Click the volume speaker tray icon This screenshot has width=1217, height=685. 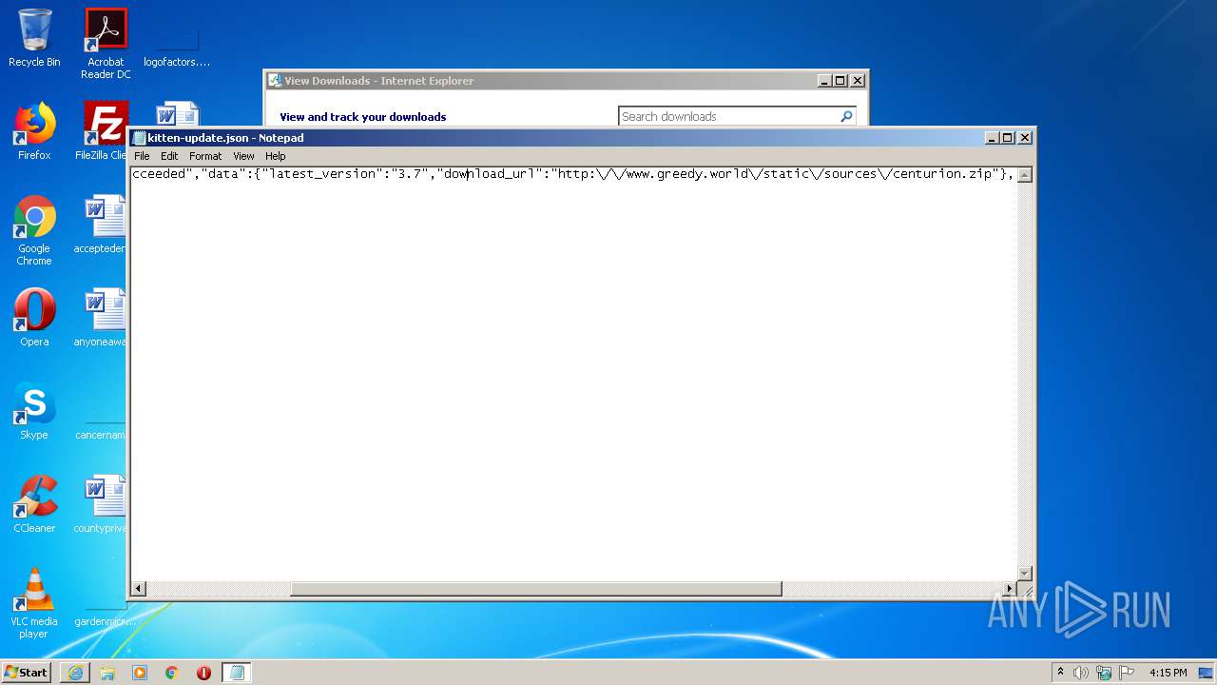tap(1081, 673)
